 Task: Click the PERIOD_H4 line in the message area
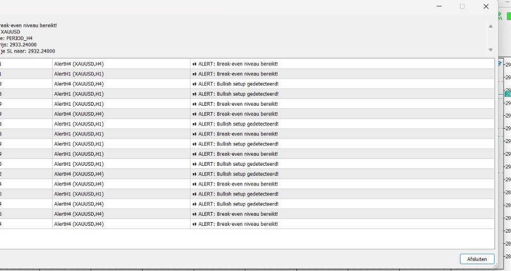pos(17,38)
